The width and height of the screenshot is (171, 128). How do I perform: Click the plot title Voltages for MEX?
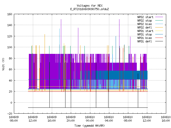click(90, 6)
